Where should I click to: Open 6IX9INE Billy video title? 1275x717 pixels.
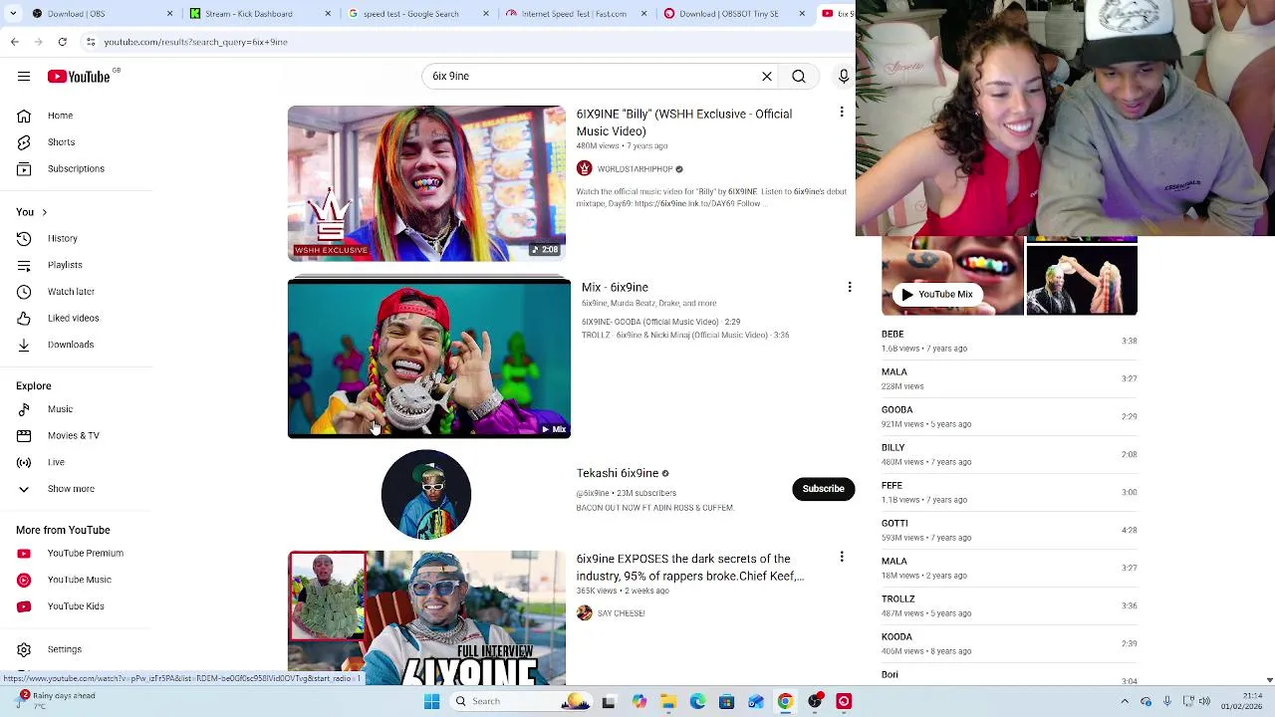pos(684,122)
